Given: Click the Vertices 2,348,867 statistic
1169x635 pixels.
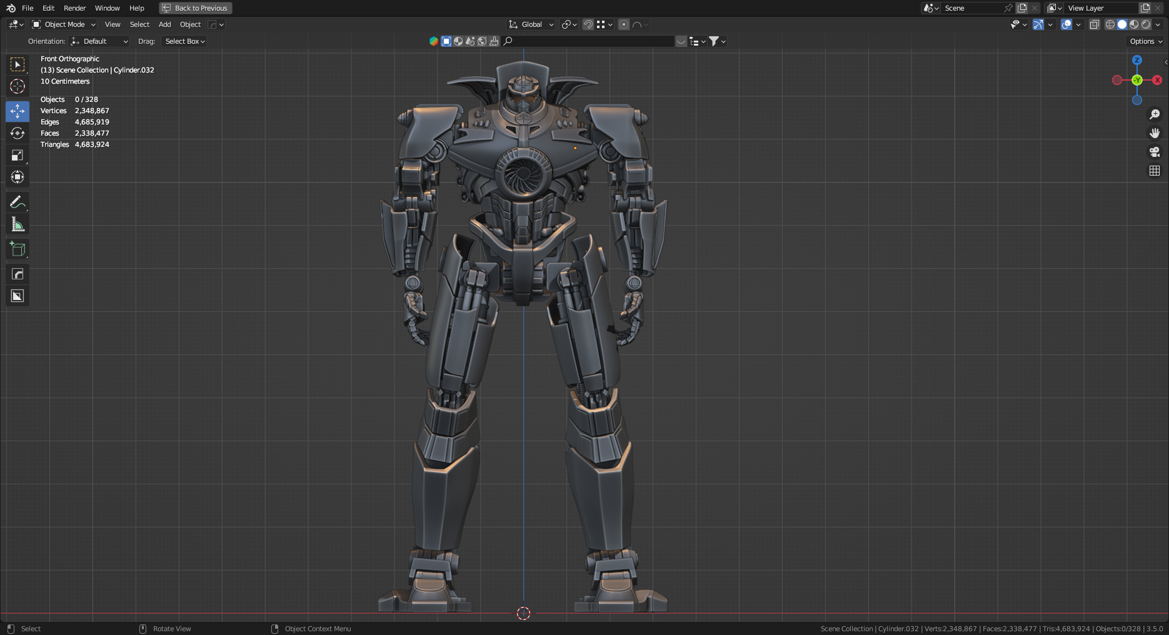Looking at the screenshot, I should (x=75, y=111).
